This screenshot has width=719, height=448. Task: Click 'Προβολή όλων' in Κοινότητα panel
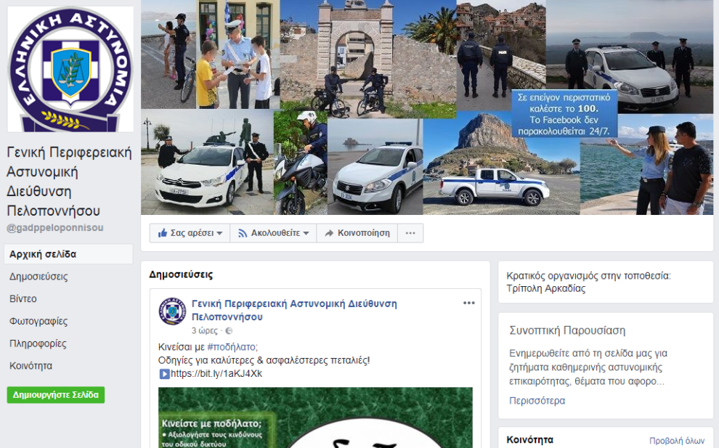click(677, 441)
